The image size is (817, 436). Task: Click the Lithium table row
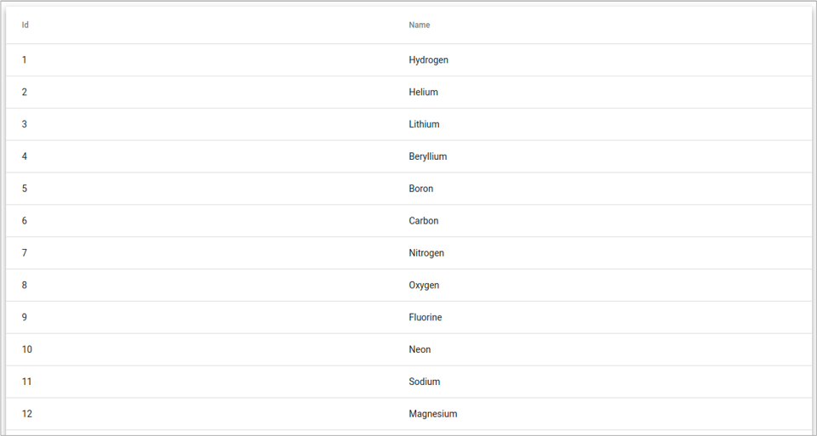424,125
